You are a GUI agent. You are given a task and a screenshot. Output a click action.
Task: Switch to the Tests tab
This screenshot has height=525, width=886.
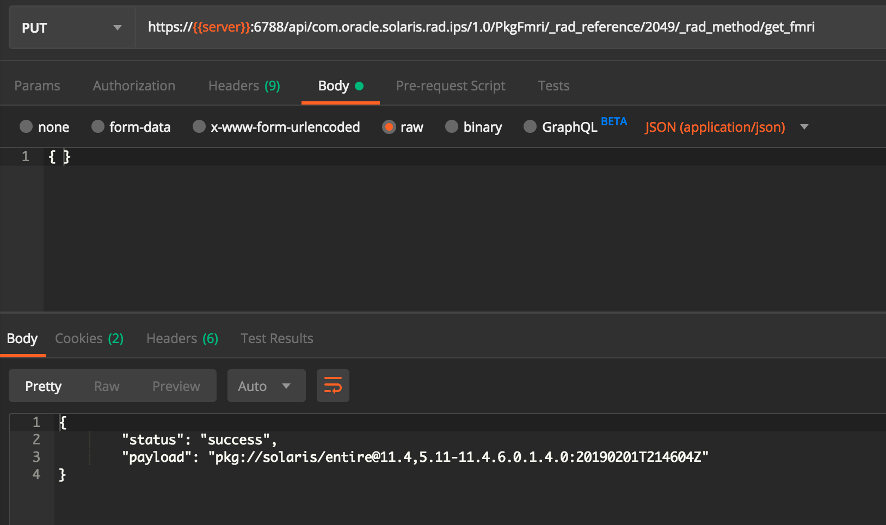[x=553, y=86]
